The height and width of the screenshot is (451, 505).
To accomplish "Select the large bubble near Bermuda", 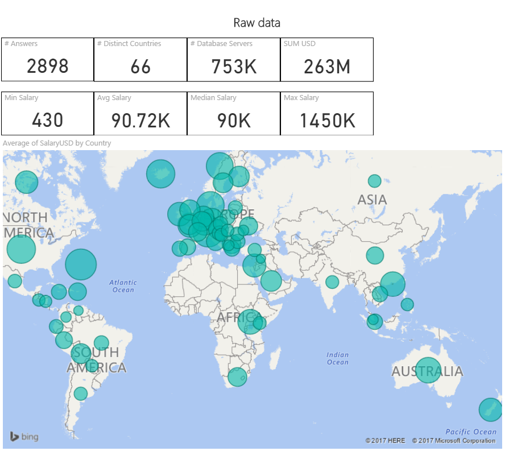I will [x=81, y=264].
